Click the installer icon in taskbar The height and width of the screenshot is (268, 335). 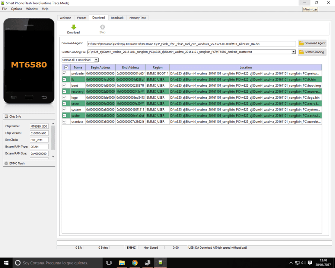click(147, 263)
